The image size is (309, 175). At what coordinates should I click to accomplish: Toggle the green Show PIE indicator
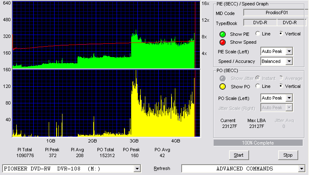point(222,34)
